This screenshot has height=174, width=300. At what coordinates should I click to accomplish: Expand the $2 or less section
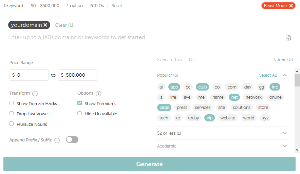tap(285, 133)
